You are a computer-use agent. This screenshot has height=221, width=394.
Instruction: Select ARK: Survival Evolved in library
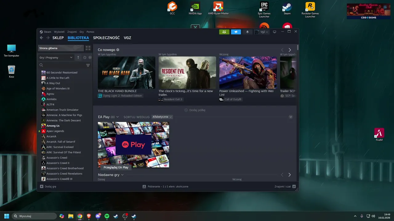point(60,147)
